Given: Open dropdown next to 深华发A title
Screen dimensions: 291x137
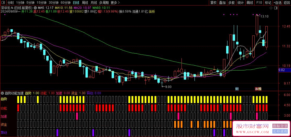Looking at the screenshot, I should [35, 8].
